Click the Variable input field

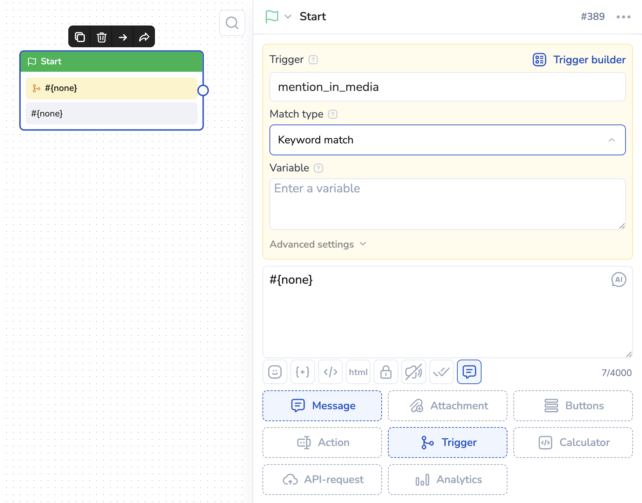[x=447, y=204]
